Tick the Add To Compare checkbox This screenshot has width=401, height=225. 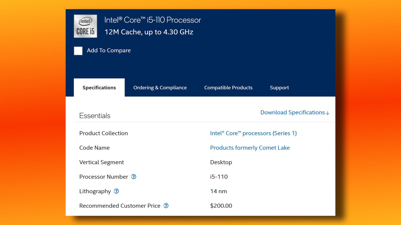click(78, 51)
